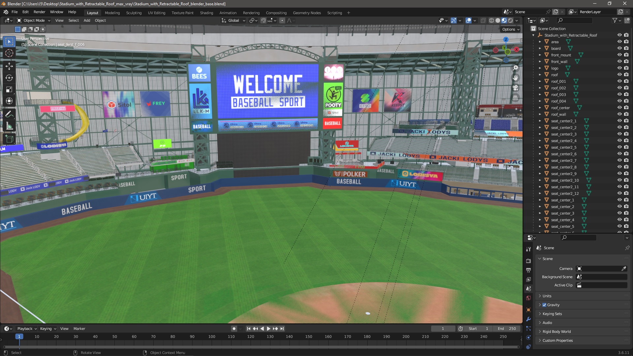Open the File menu
The height and width of the screenshot is (356, 633).
click(x=15, y=12)
